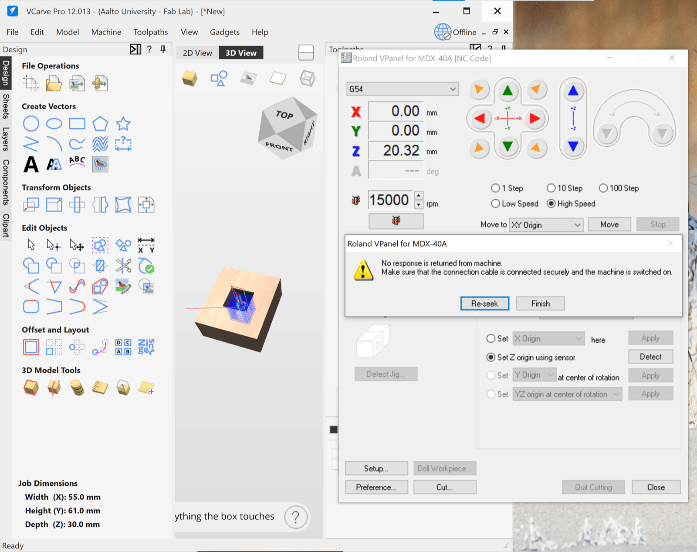This screenshot has width=697, height=552.
Task: Open the File menu
Action: pos(13,32)
